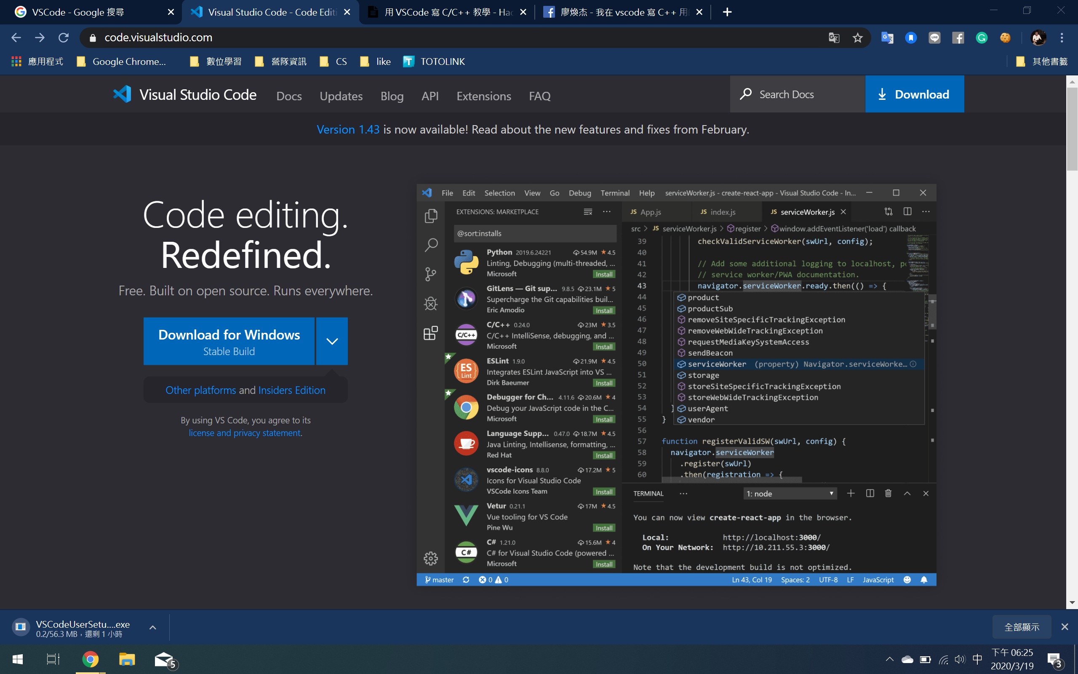Screen dimensions: 1078x674
Task: Open the license and privacy statement link
Action: [x=245, y=433]
